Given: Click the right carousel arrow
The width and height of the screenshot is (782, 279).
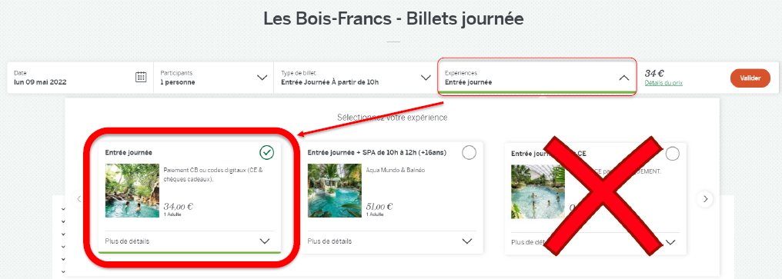Looking at the screenshot, I should [x=705, y=199].
